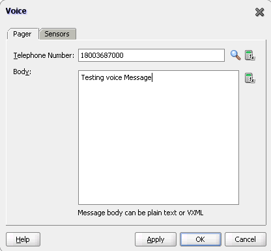Switch to the Sensors tab
Image resolution: width=271 pixels, height=251 pixels.
(57, 34)
